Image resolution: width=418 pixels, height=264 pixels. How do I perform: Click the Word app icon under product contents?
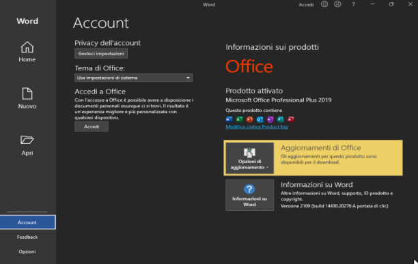click(x=229, y=119)
